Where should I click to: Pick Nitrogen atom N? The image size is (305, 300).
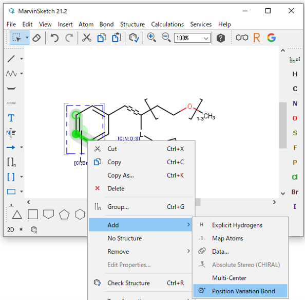pyautogui.click(x=295, y=103)
